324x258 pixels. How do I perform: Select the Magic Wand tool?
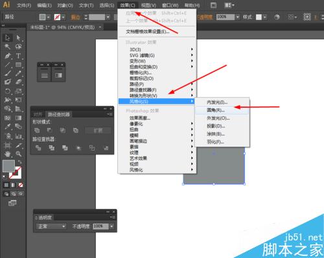pyautogui.click(x=8, y=47)
